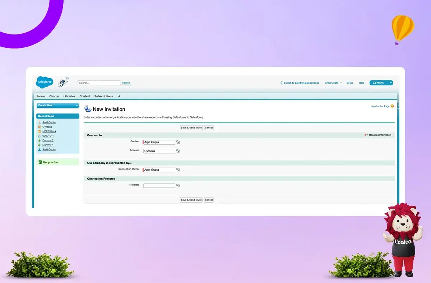Open the Template lookup icon
The height and width of the screenshot is (283, 431).
(x=178, y=186)
